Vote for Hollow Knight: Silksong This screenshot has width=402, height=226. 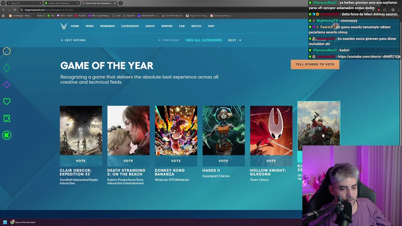click(x=271, y=161)
